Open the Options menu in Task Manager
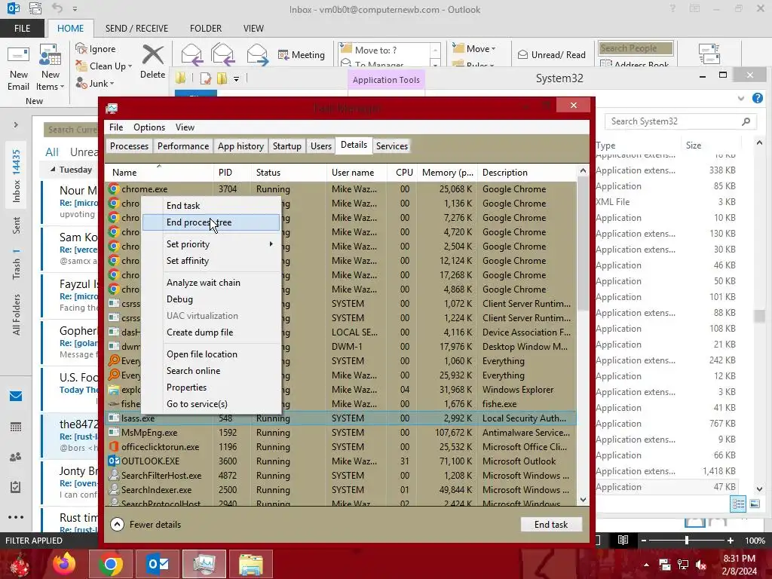772x579 pixels. tap(149, 127)
